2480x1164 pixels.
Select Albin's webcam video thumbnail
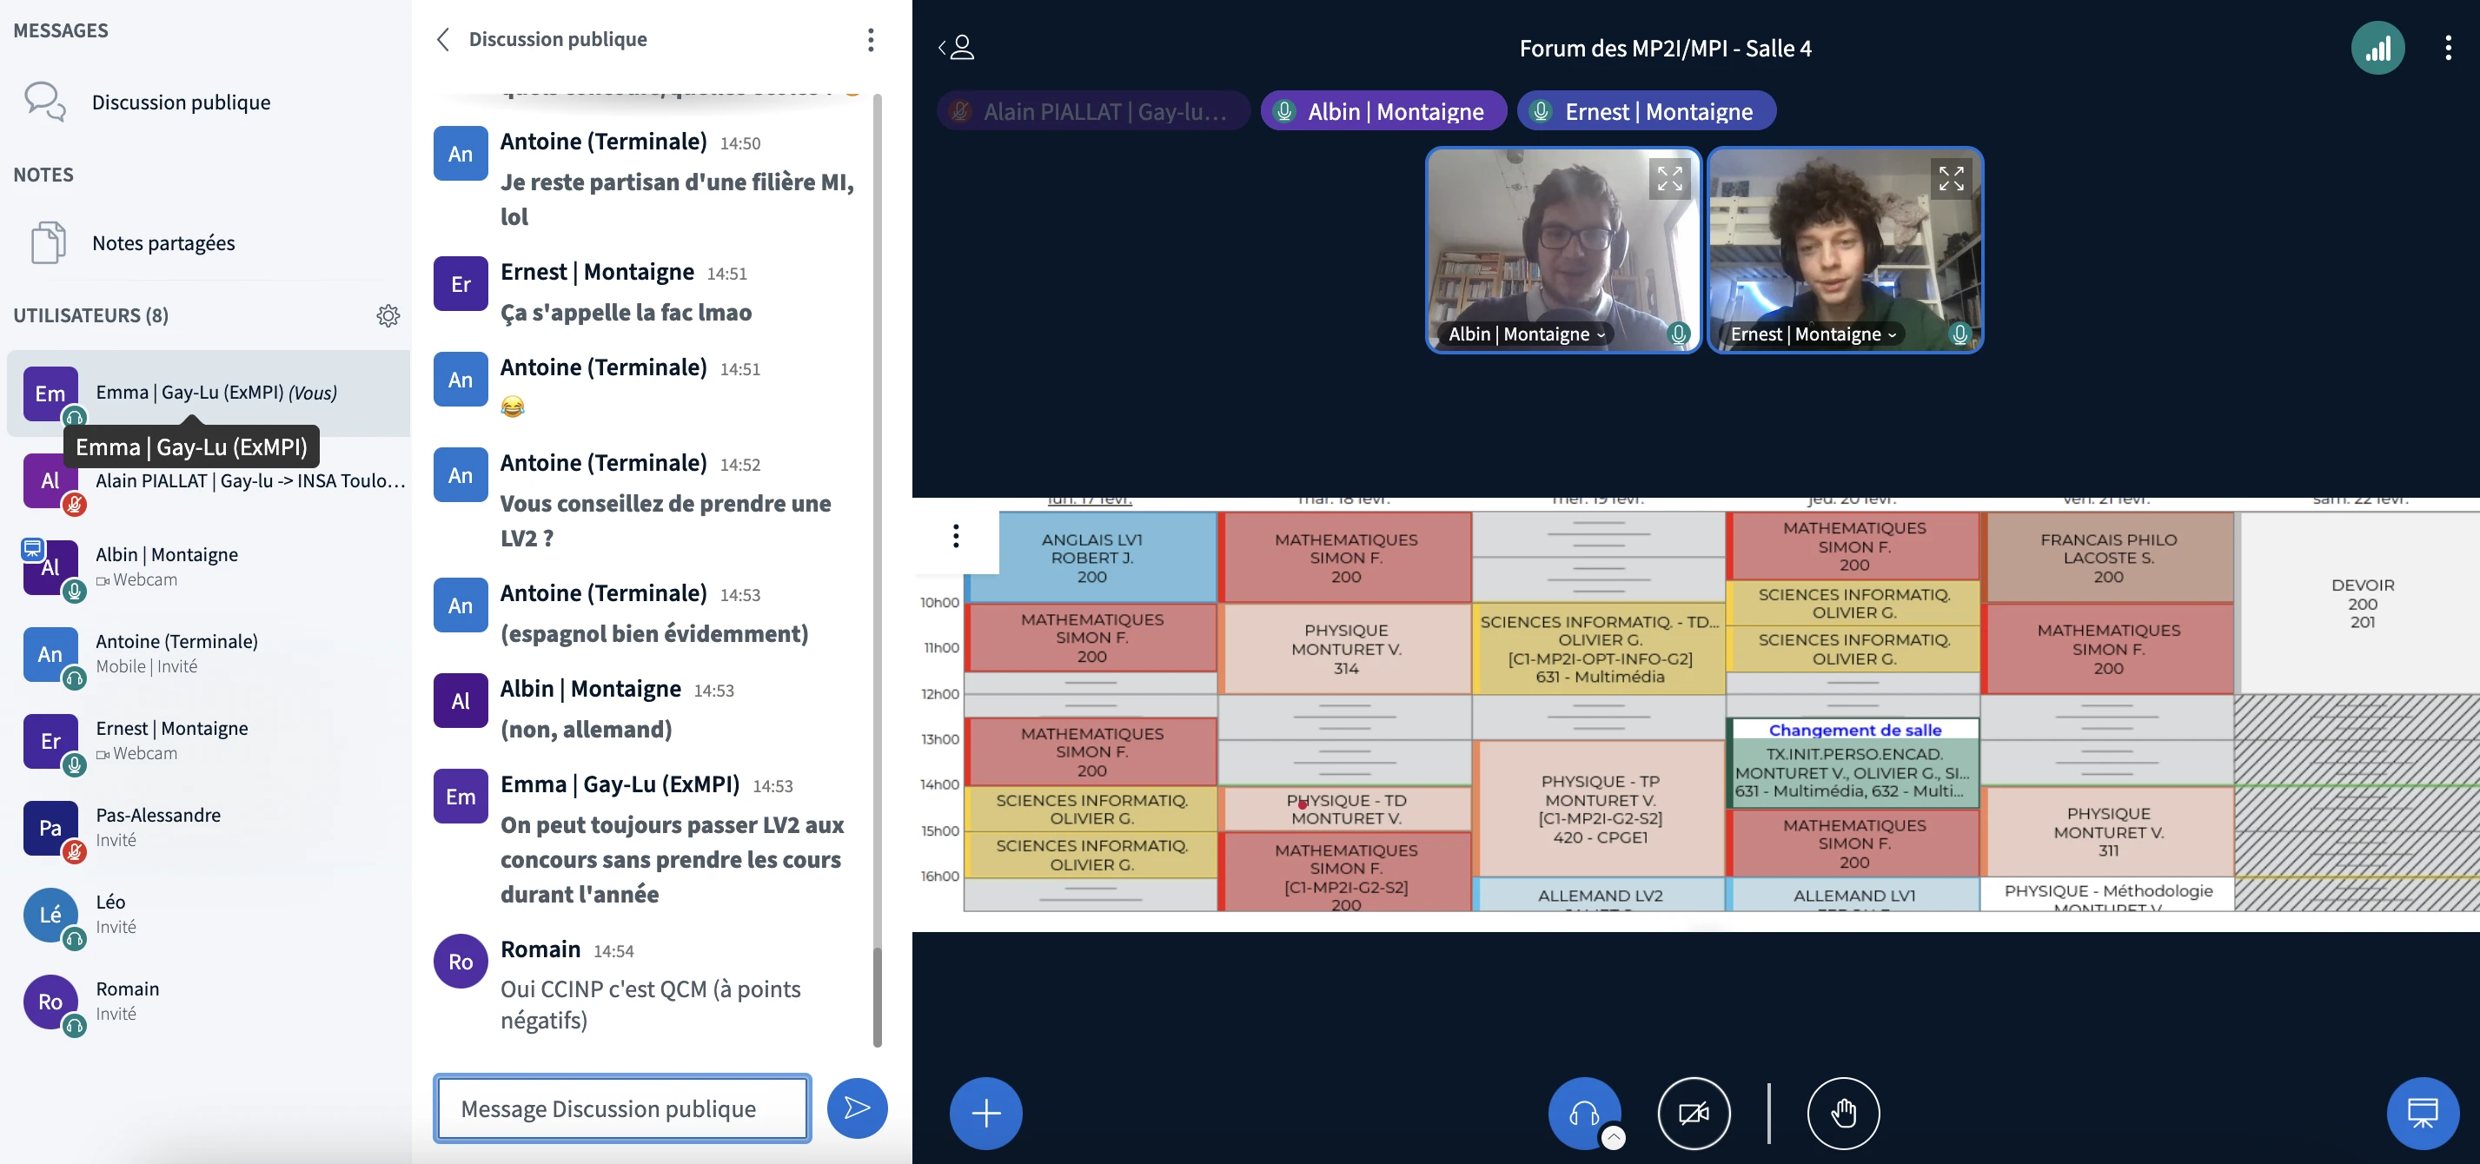coord(1563,250)
